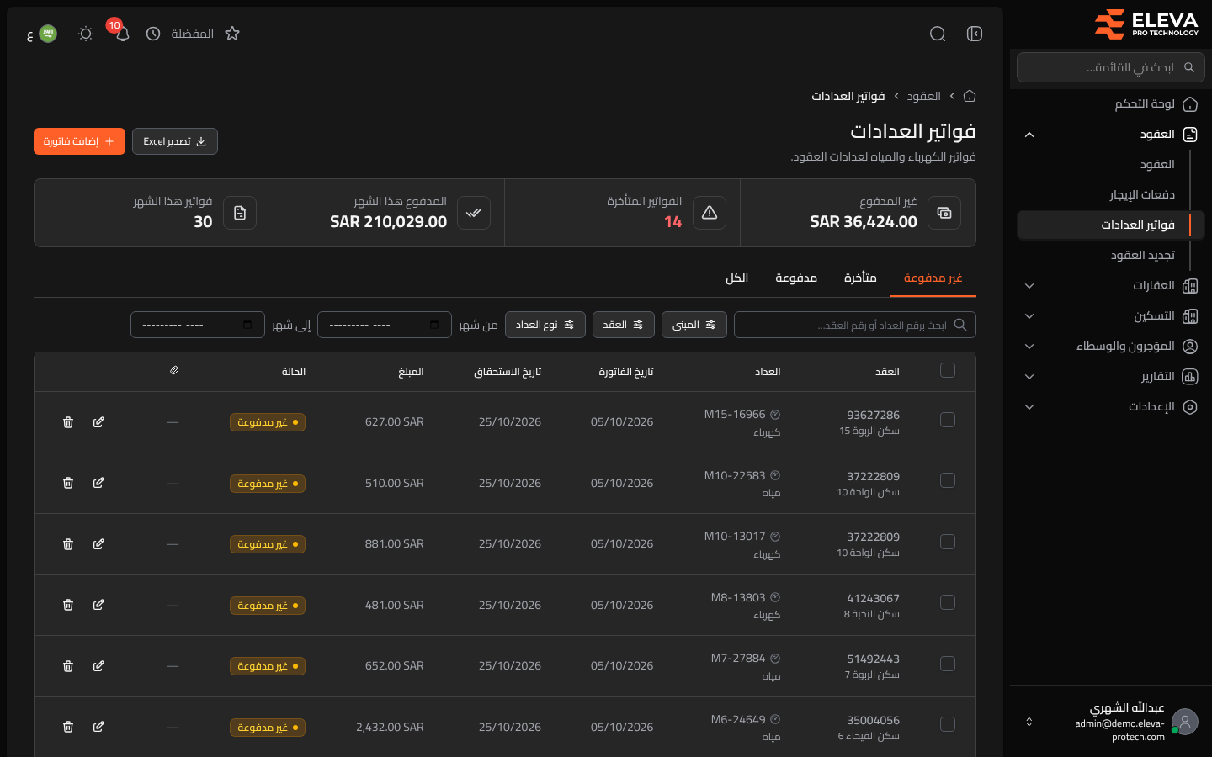Click the تصدير Excel button
This screenshot has width=1212, height=757.
click(175, 141)
